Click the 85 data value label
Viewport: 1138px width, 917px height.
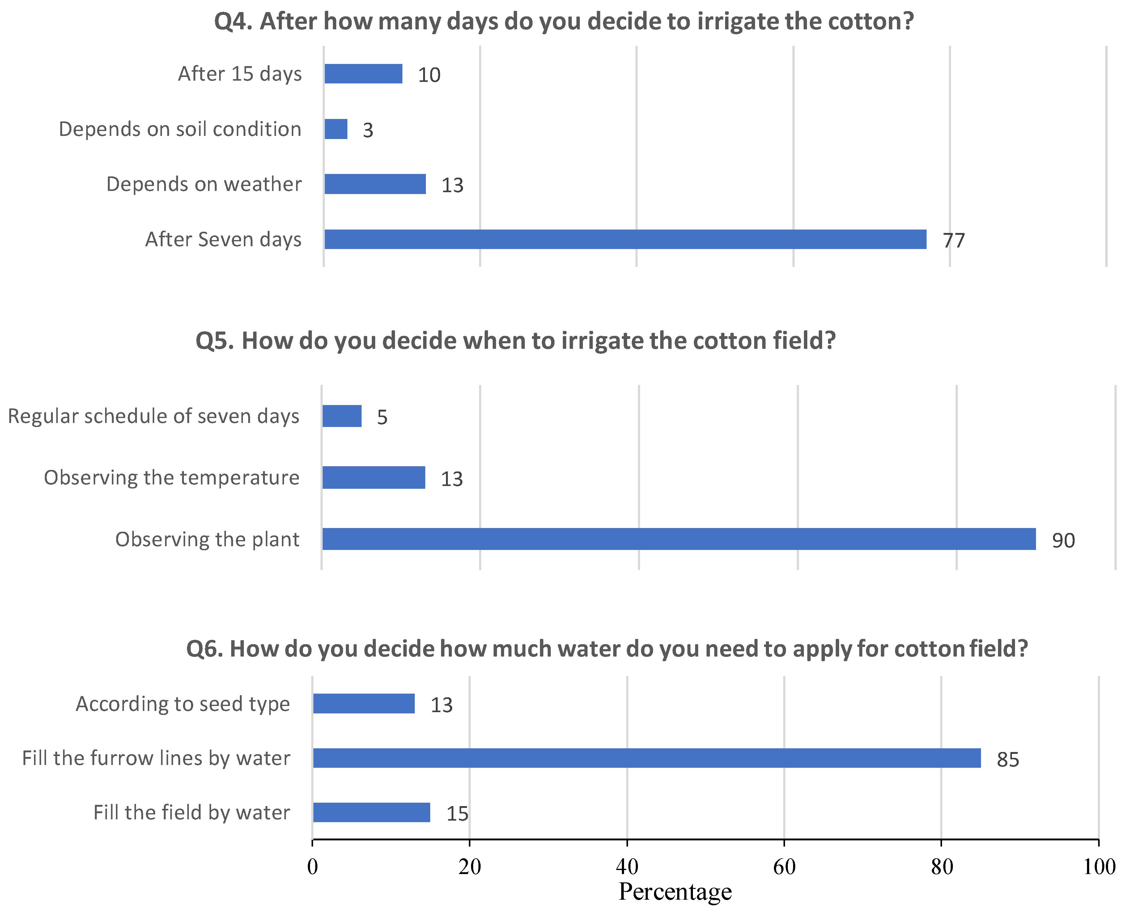coord(1008,760)
